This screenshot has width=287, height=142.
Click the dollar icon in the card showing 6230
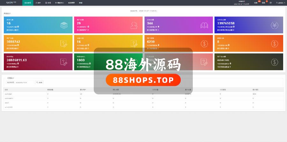(204, 44)
